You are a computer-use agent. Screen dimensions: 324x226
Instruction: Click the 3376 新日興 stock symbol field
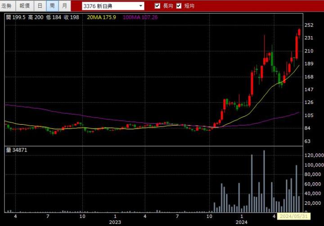point(110,6)
